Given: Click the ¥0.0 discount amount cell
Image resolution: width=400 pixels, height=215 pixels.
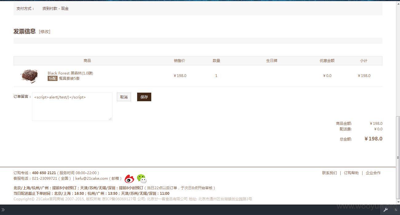Looking at the screenshot, I should (327, 76).
